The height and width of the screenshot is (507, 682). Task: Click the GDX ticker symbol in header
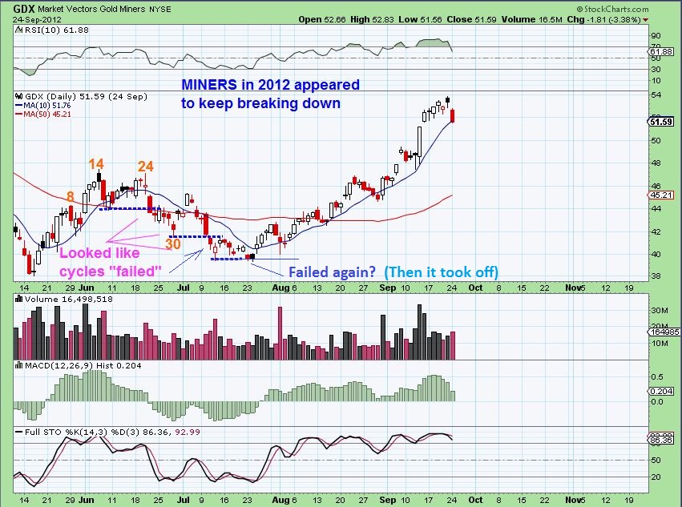tap(24, 9)
